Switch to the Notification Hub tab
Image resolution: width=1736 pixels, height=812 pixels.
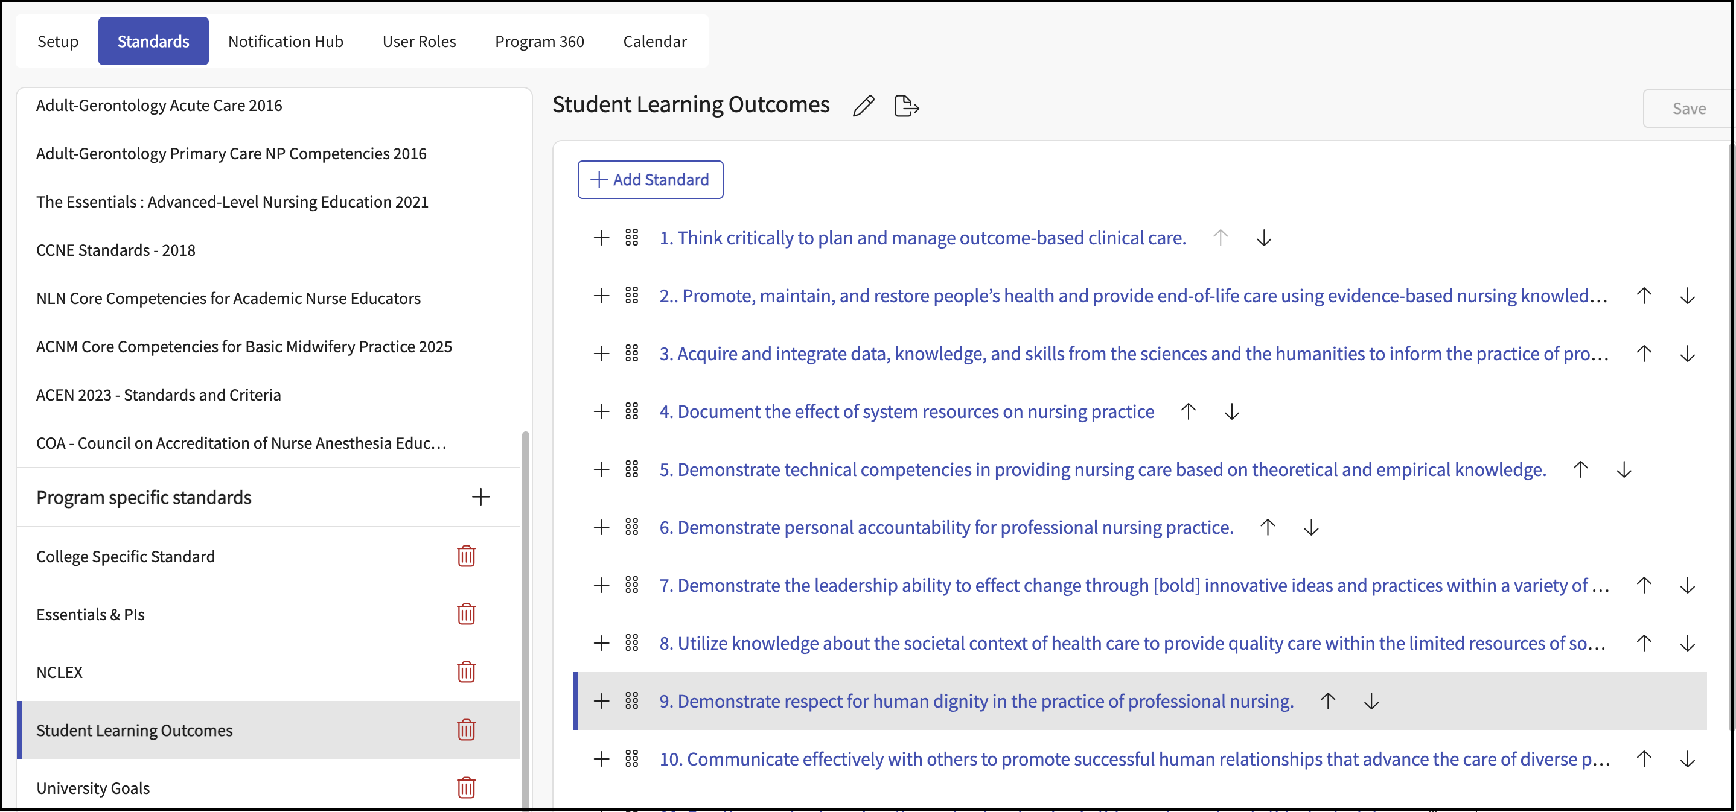click(286, 42)
